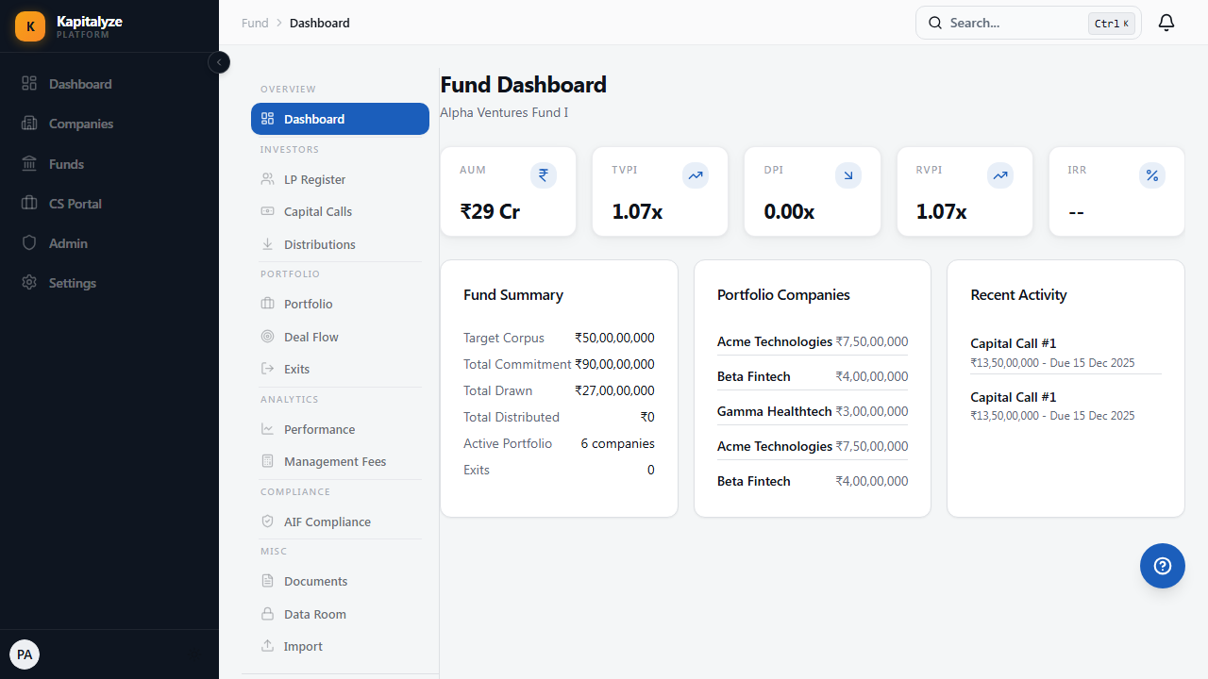Click Total Commitment amount ₹90,00,00,000
The width and height of the screenshot is (1208, 679).
(x=614, y=364)
